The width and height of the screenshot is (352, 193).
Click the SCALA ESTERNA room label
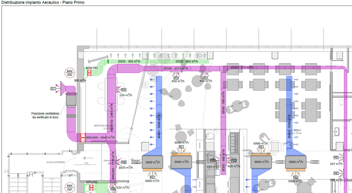55,162
